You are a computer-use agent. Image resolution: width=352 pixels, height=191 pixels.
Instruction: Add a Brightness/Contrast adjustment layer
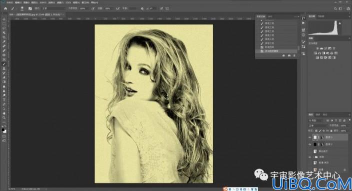pos(317,48)
